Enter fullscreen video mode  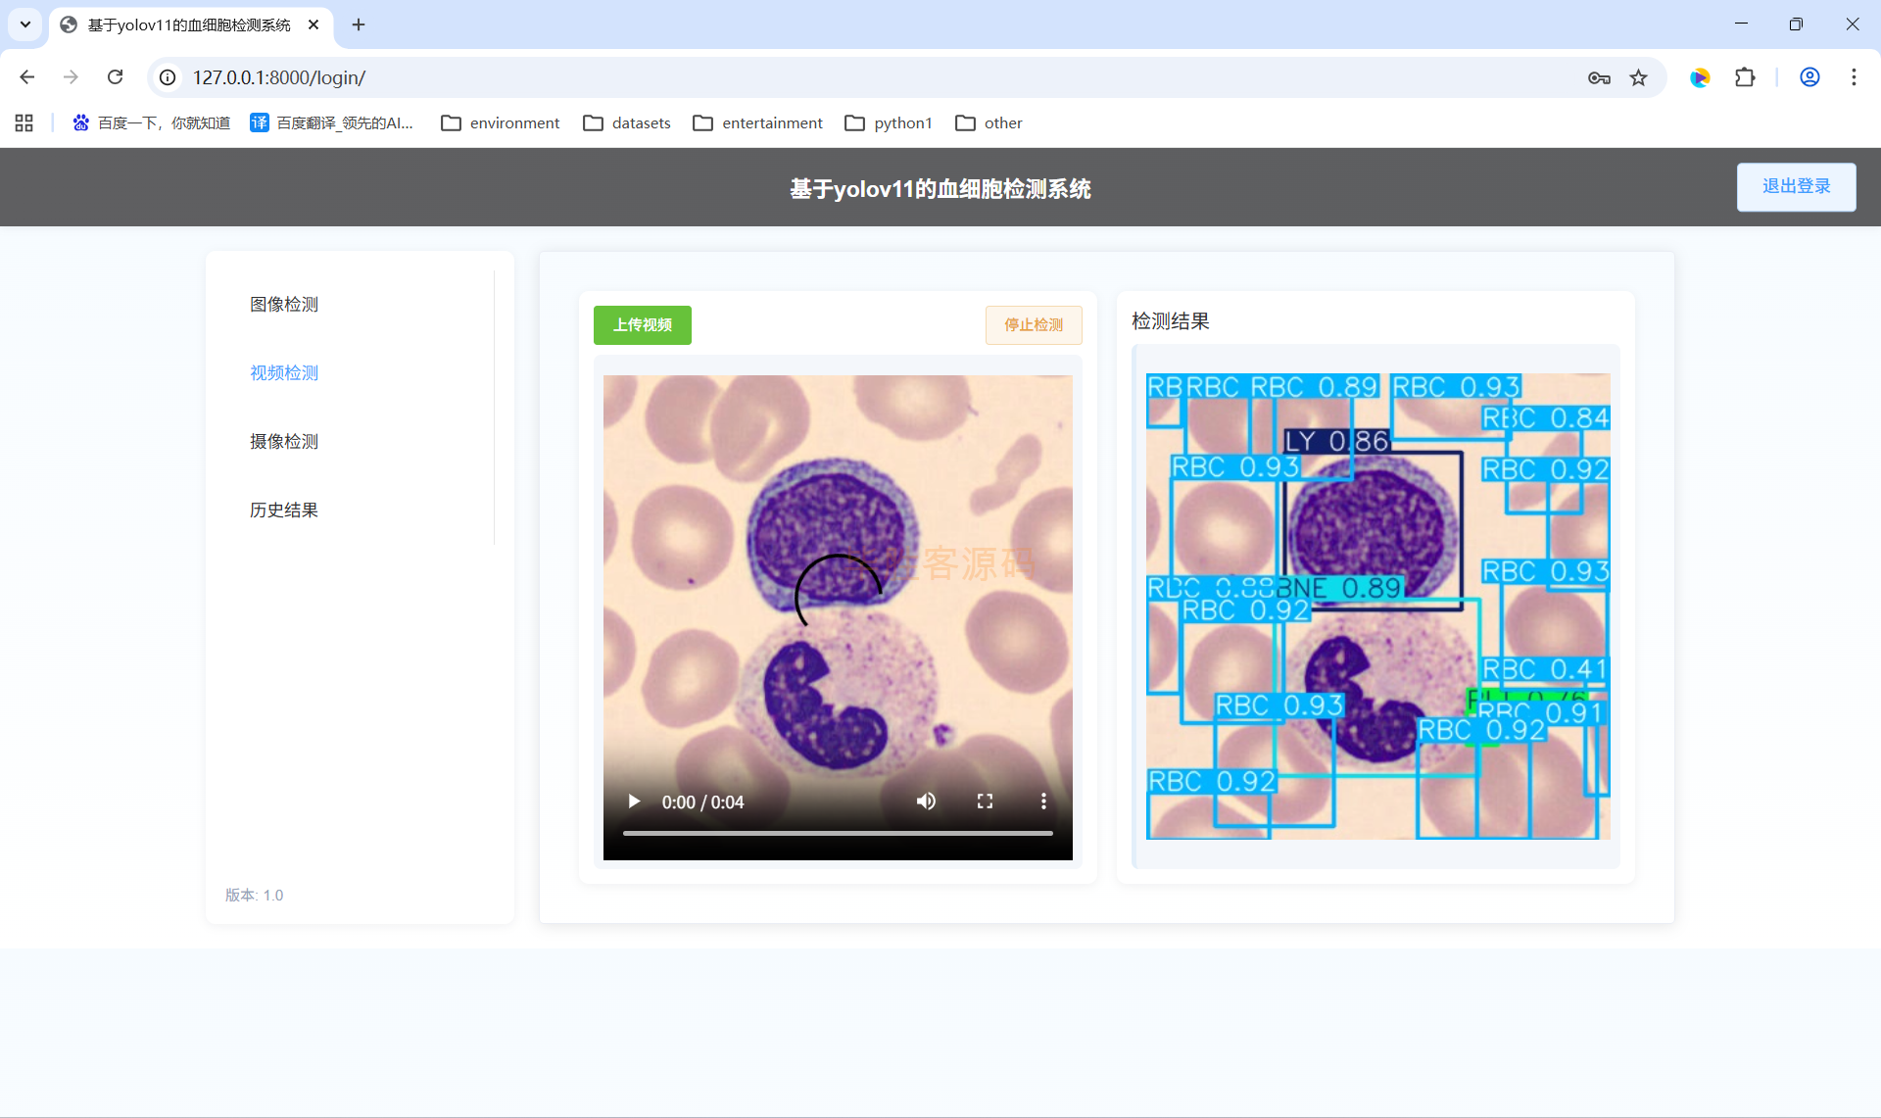point(985,802)
